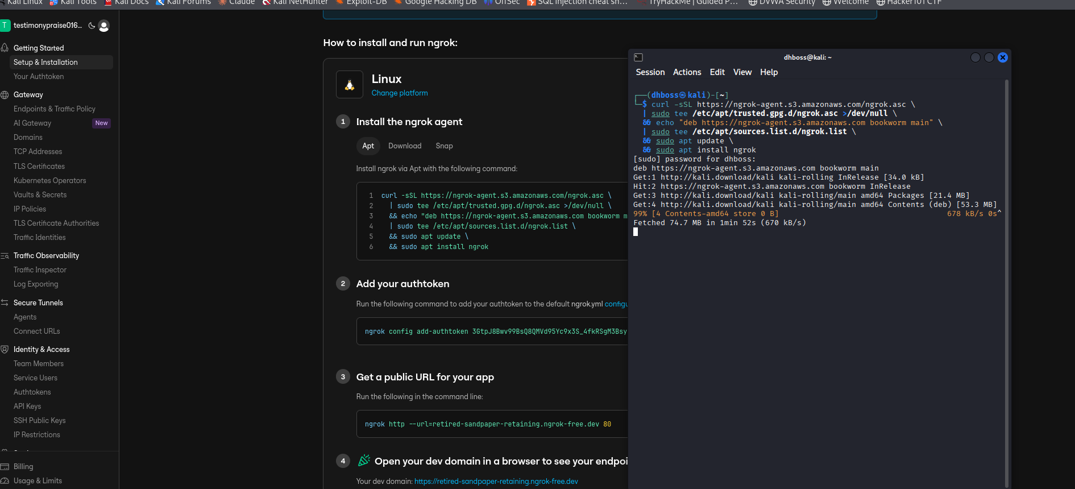This screenshot has height=489, width=1075.
Task: Close the dhboss@kali terminal window
Action: 1003,57
